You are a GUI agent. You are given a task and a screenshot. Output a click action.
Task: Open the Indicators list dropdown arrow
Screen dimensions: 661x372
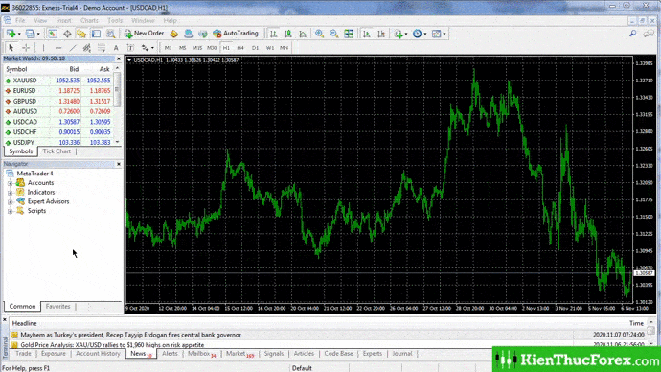pos(406,34)
